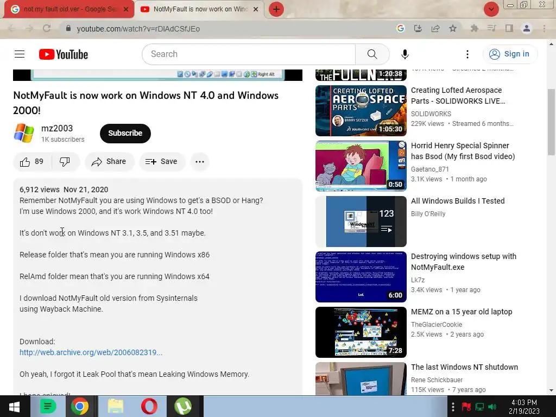The height and width of the screenshot is (417, 556).
Task: Click the page vertical scrollbar thumb
Action: click(551, 122)
